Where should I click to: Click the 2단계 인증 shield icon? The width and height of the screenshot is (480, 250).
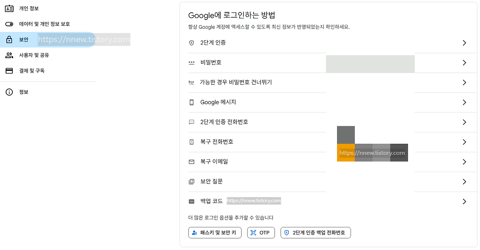click(191, 43)
